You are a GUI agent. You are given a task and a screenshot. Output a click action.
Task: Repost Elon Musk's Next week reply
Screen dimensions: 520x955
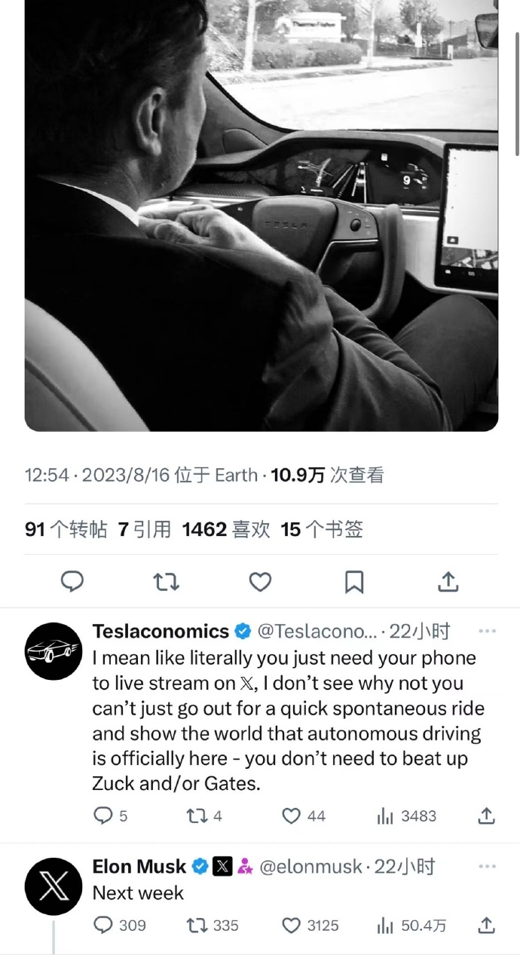tap(213, 925)
